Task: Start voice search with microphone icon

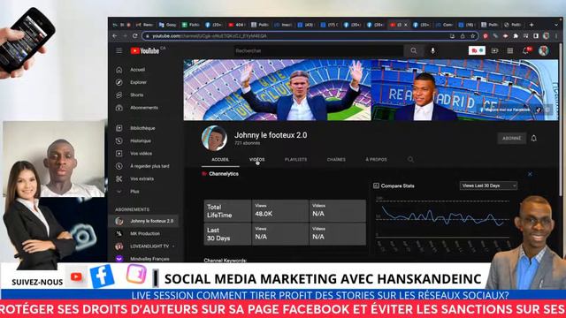Action: [x=432, y=51]
